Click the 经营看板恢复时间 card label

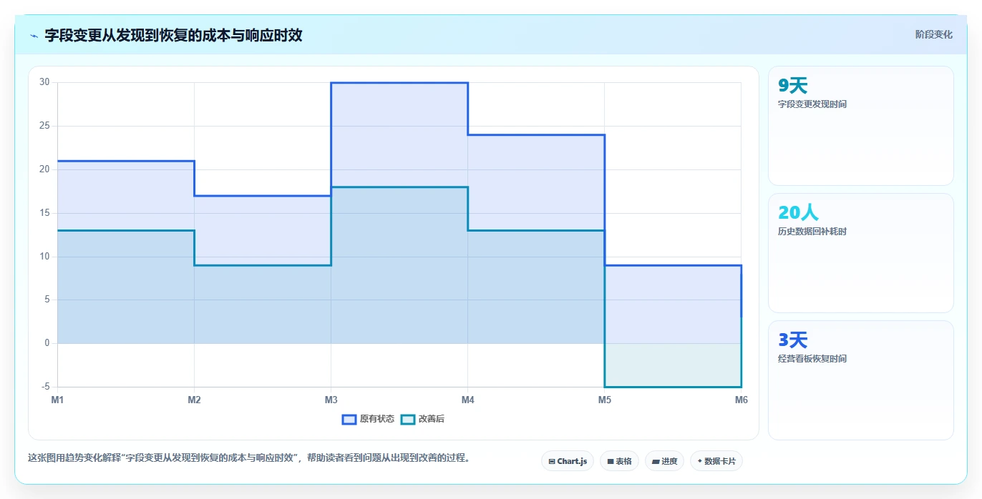click(812, 359)
